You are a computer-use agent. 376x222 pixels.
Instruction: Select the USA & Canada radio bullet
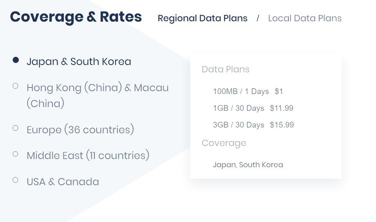point(16,179)
